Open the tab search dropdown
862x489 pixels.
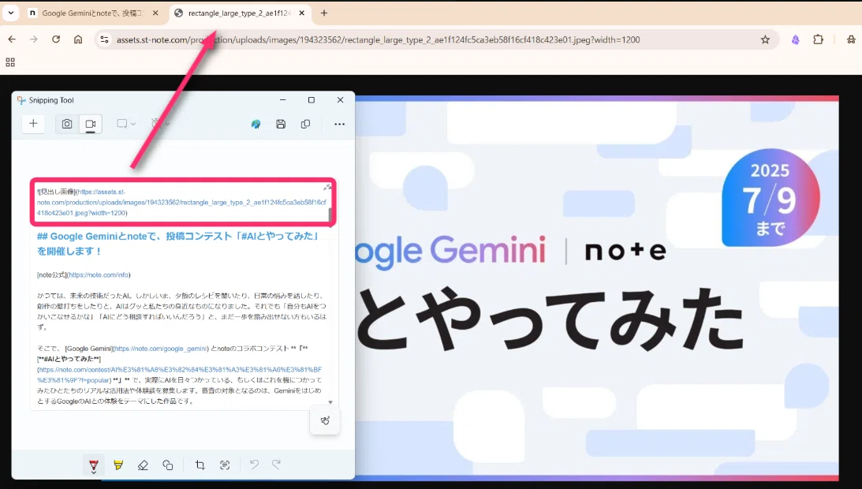coord(11,13)
